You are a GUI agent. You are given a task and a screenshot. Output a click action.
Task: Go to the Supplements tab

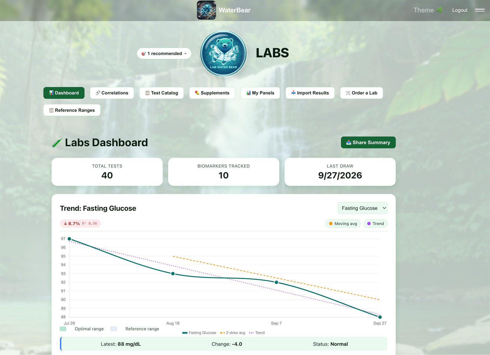(212, 93)
